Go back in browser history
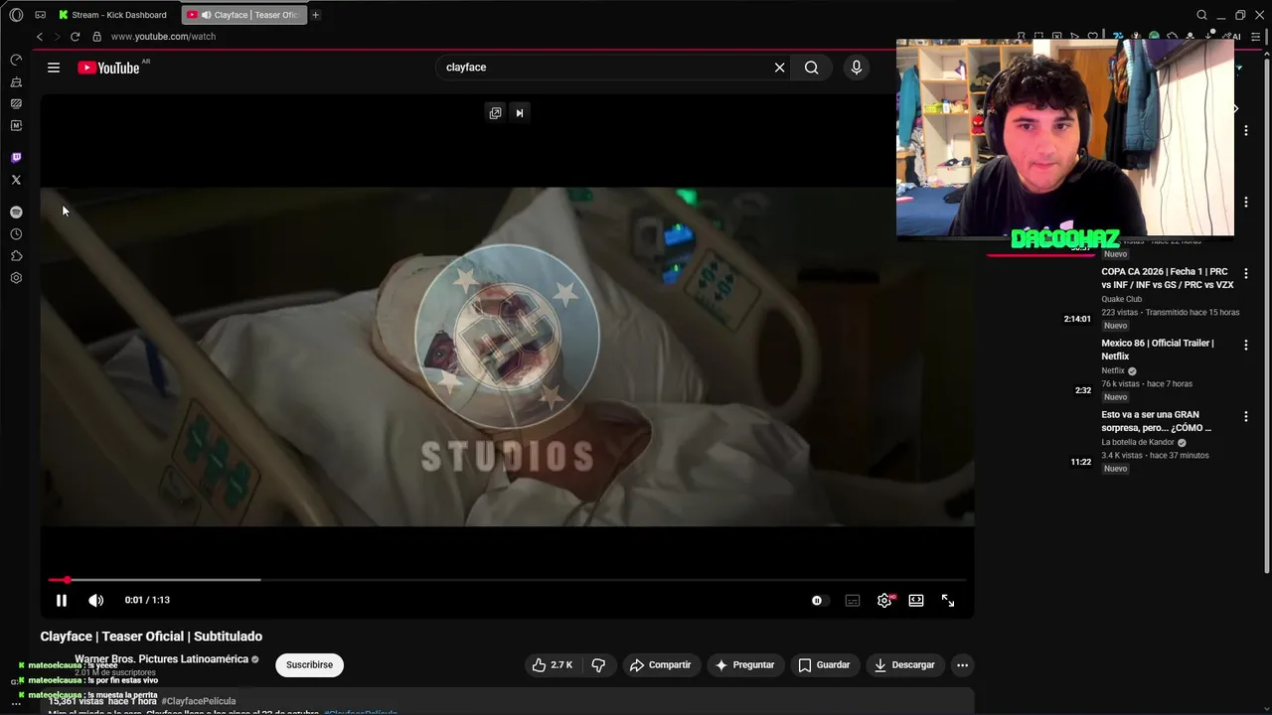Viewport: 1272px width, 715px height. click(40, 37)
